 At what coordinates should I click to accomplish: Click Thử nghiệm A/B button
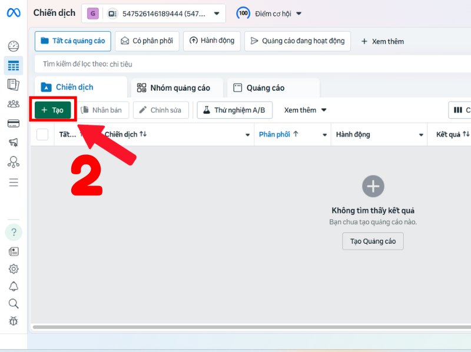[x=235, y=110]
